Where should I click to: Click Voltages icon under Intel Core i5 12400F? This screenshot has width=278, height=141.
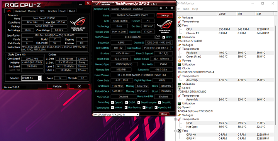pos(180,45)
